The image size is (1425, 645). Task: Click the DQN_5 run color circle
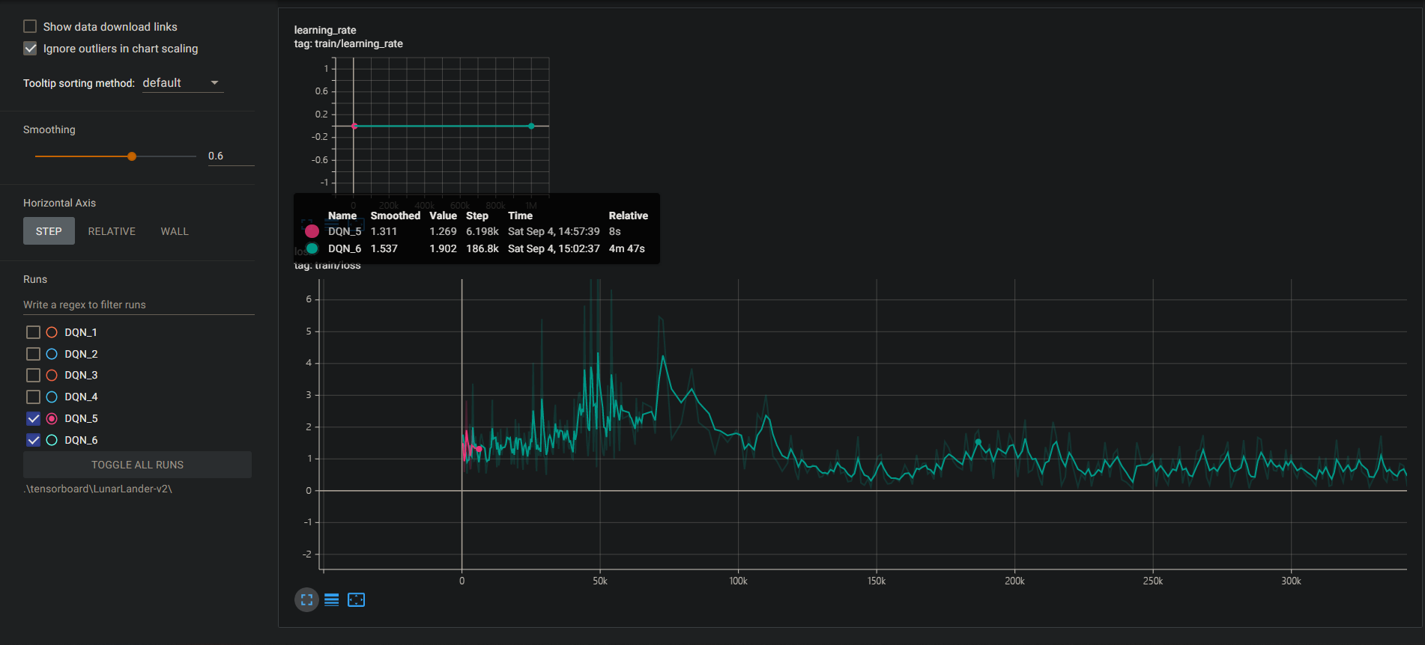pyautogui.click(x=52, y=418)
